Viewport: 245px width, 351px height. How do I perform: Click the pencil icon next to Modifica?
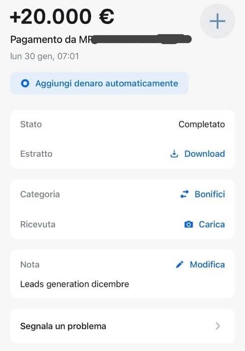[x=180, y=265]
